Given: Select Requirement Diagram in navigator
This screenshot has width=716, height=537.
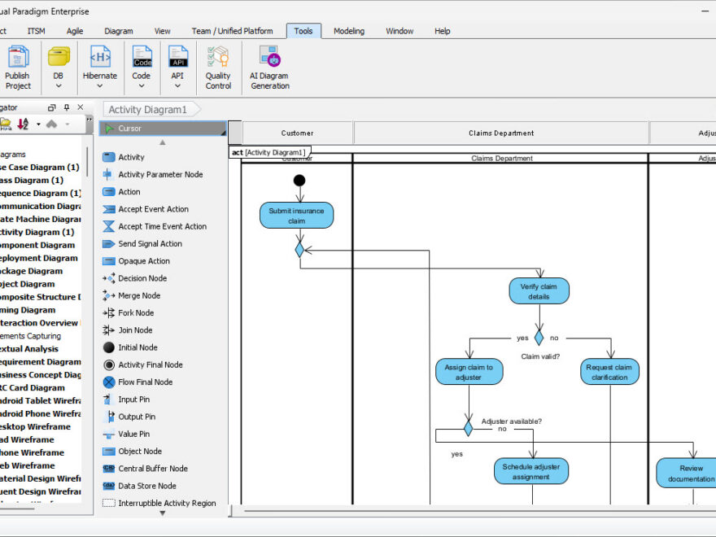Looking at the screenshot, I should coord(40,361).
